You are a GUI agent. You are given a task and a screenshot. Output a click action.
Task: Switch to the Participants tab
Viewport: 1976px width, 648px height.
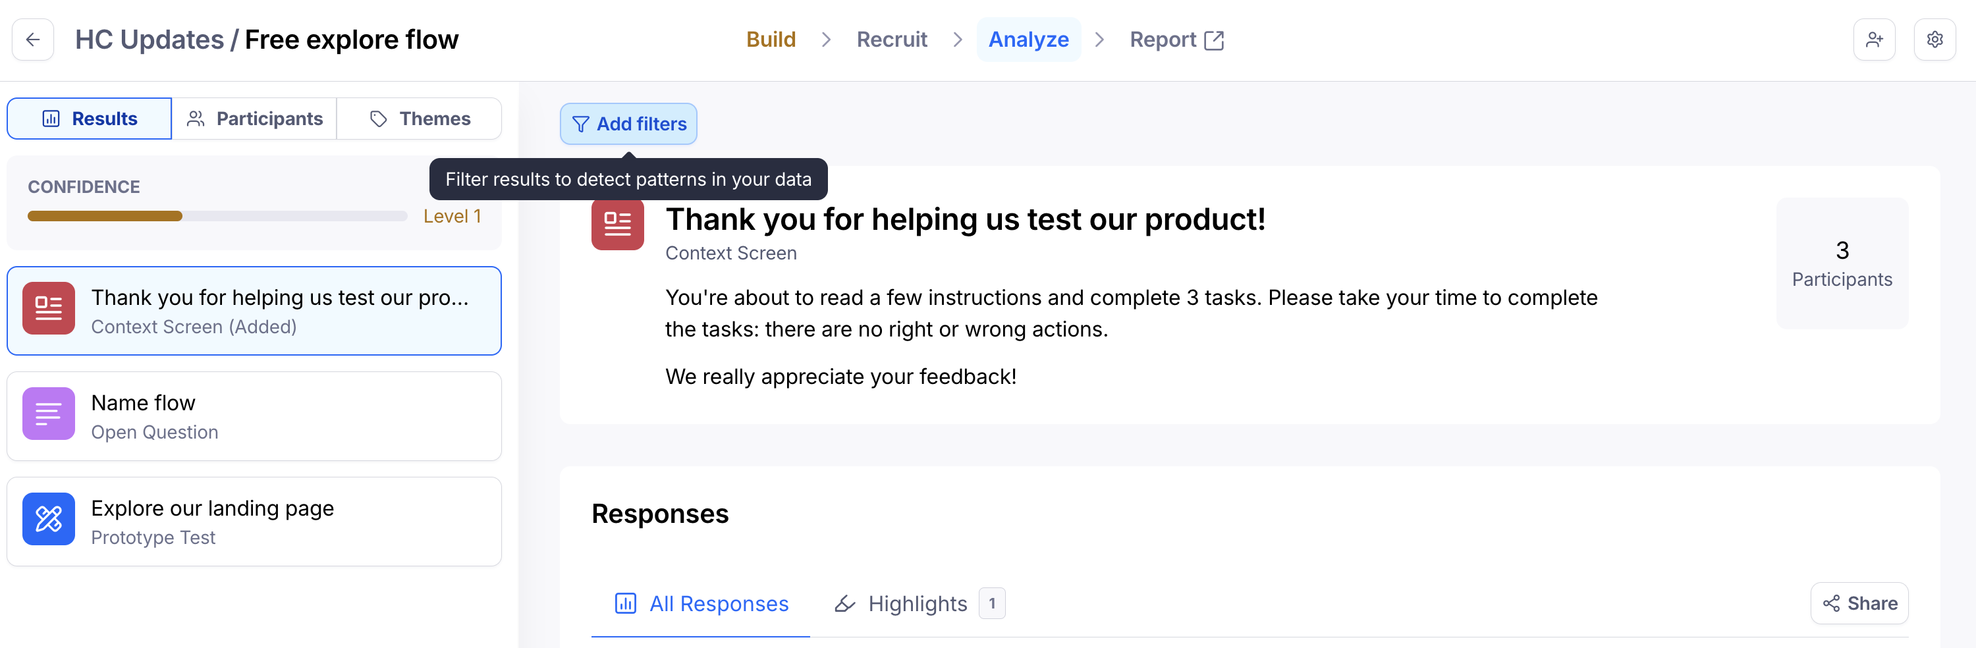tap(254, 119)
